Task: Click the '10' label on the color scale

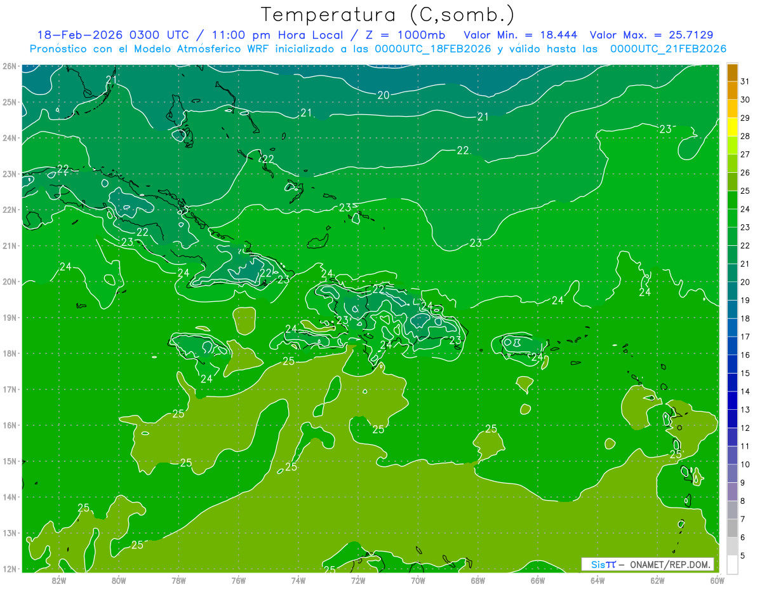Action: (745, 464)
